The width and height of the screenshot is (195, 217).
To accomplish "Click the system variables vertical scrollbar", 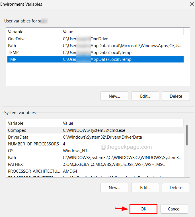I will pyautogui.click(x=186, y=135).
